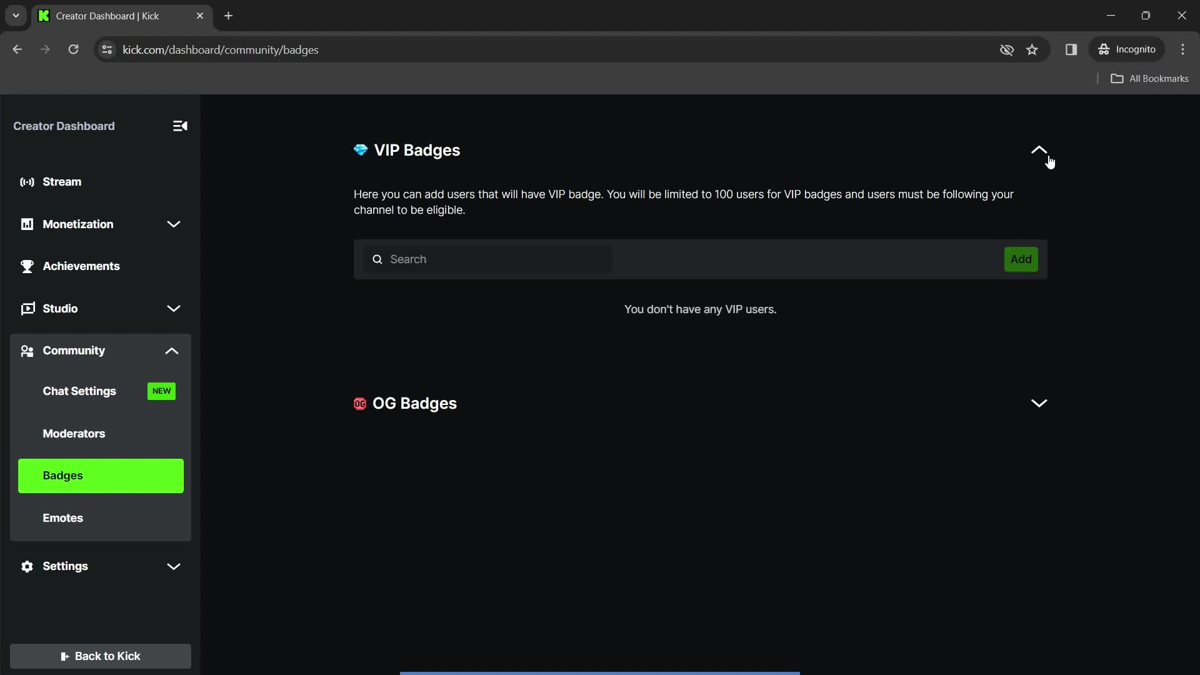Click the VIP Badges diamond icon

pyautogui.click(x=360, y=150)
